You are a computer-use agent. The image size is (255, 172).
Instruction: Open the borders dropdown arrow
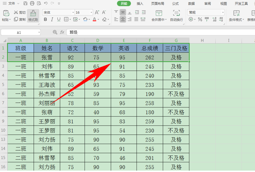(70, 20)
